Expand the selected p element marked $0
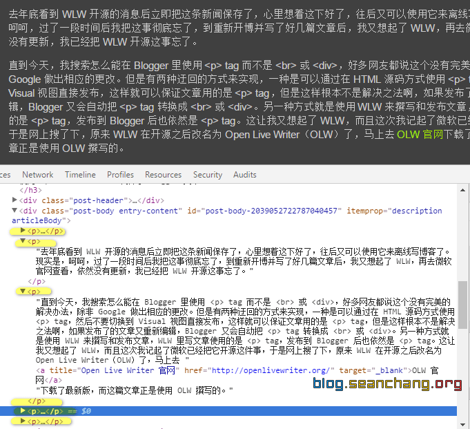470x429 pixels. [23, 411]
